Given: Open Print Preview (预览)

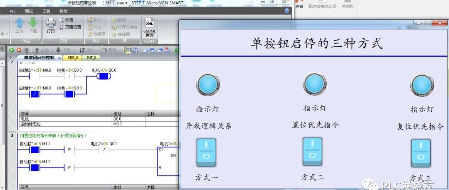Looking at the screenshot, I should click(66, 20).
